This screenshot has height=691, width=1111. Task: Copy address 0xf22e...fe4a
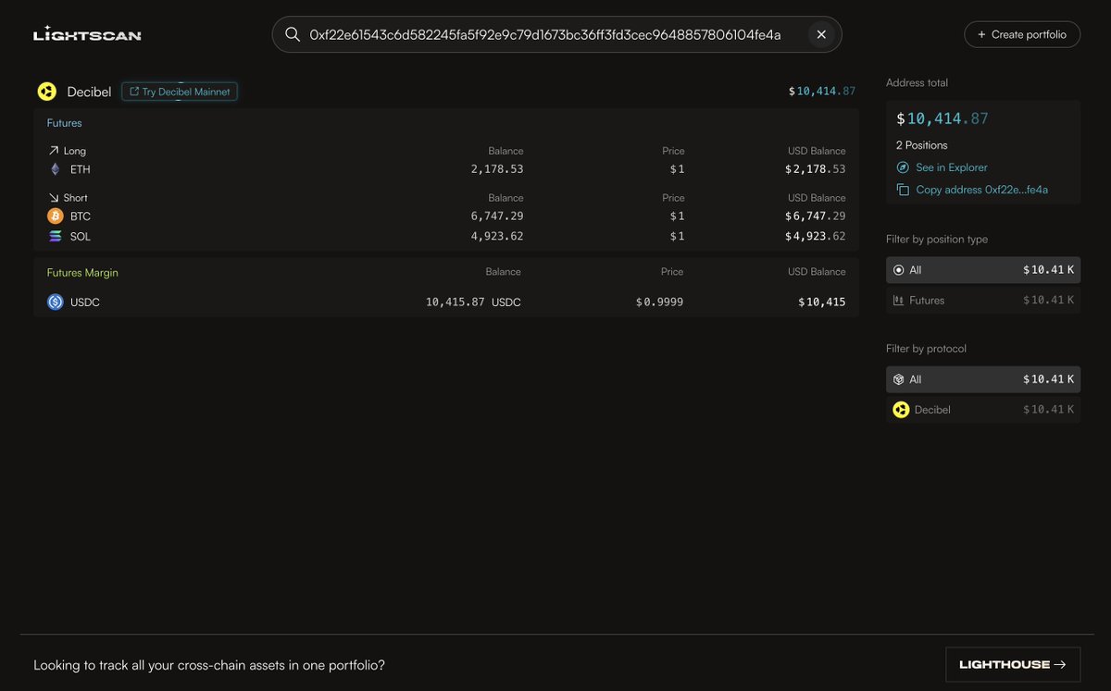point(981,190)
